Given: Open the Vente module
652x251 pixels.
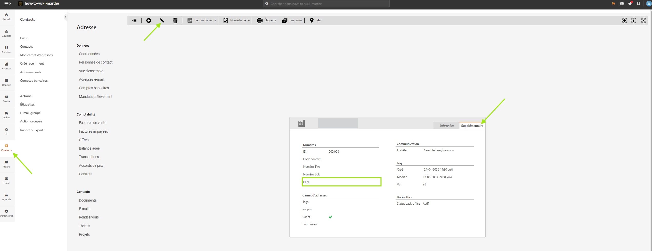Looking at the screenshot, I should pyautogui.click(x=6, y=99).
